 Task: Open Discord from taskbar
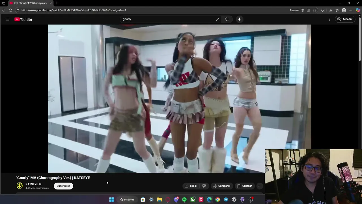click(x=176, y=199)
